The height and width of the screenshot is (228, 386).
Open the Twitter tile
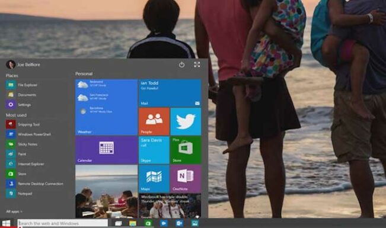186,121
